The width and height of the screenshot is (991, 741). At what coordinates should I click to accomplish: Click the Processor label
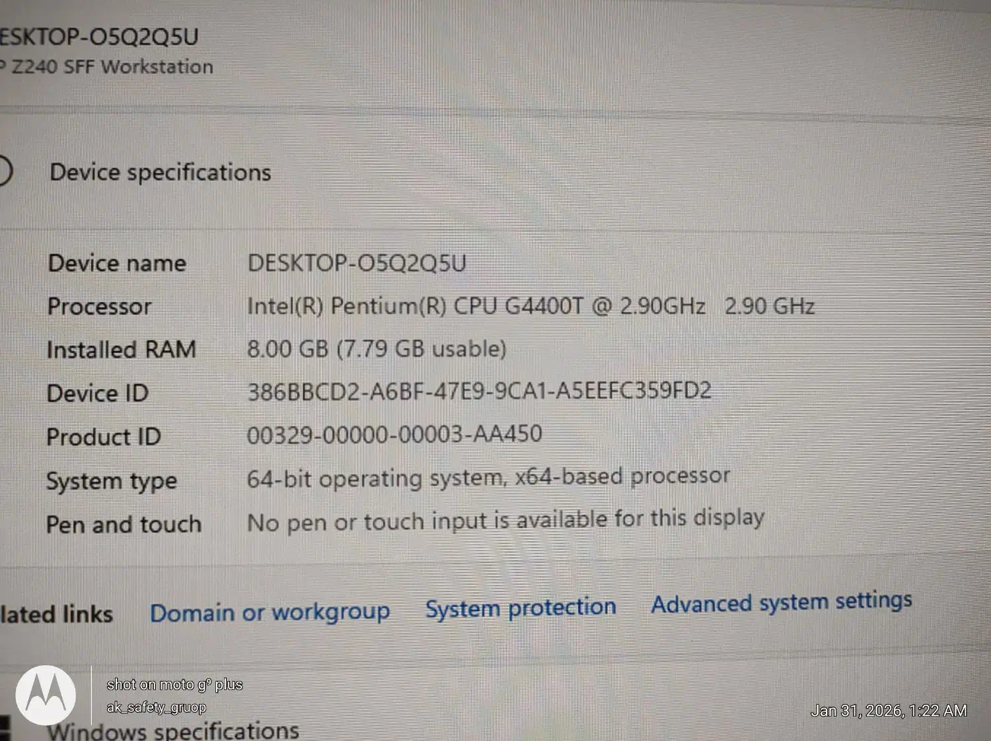[99, 306]
